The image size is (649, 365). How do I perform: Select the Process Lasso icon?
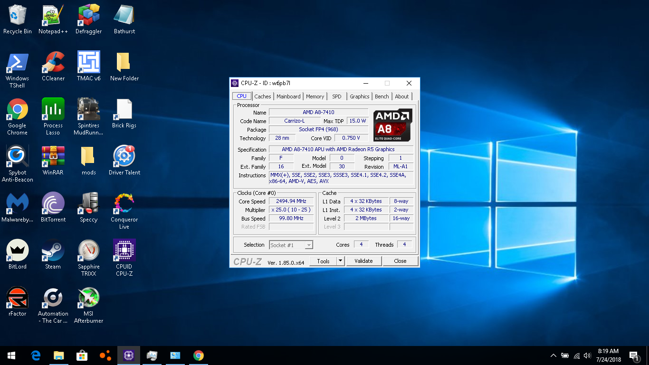point(53,117)
